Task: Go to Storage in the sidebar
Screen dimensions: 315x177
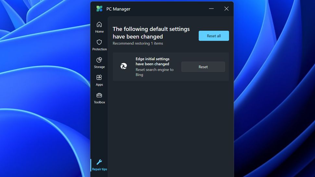Action: 99,63
